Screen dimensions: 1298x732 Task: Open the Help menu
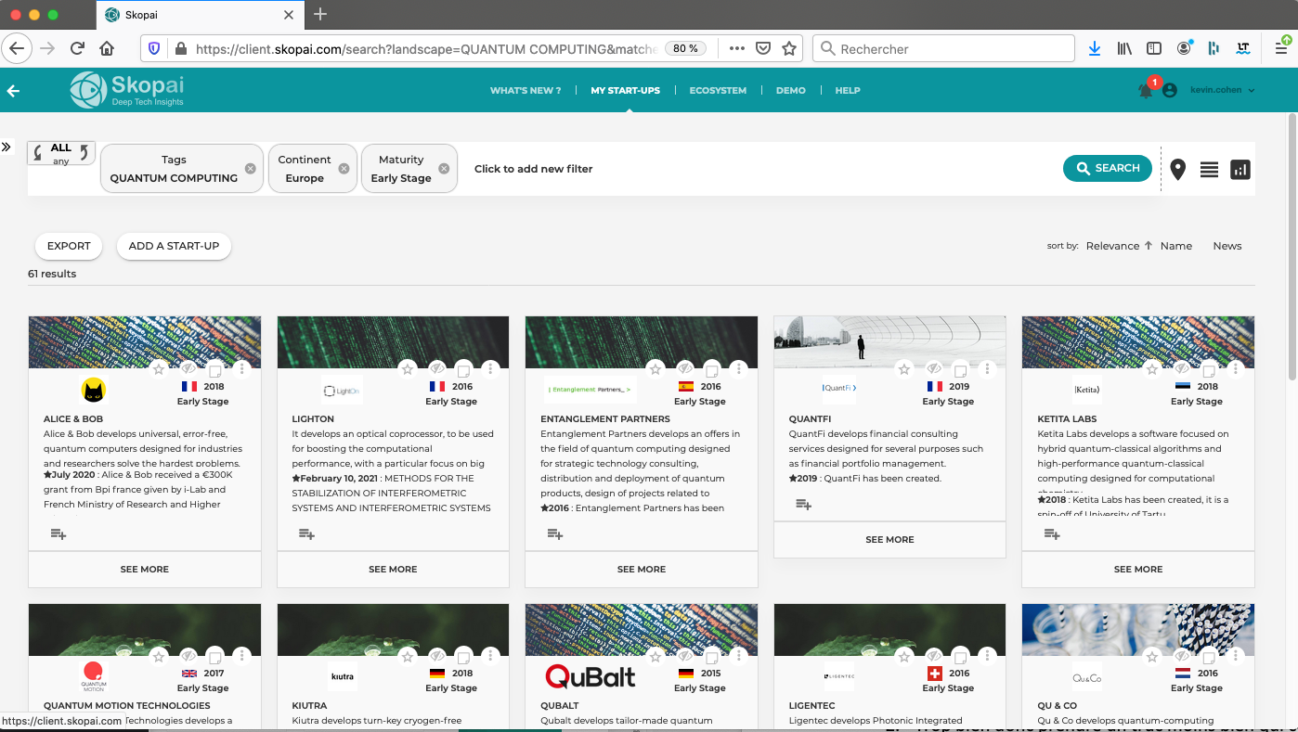coord(848,90)
